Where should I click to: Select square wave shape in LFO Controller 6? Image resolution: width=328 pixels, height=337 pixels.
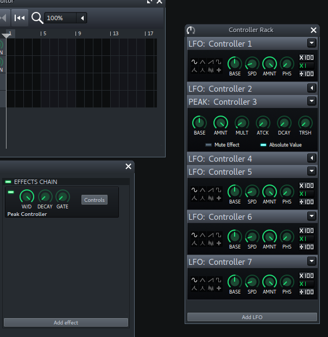(x=219, y=235)
